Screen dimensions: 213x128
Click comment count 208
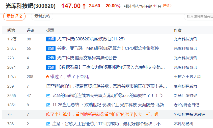30,77
